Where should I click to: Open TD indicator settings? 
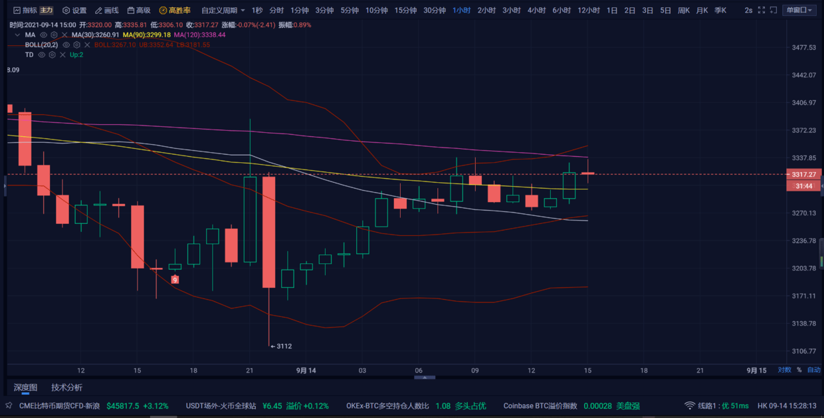(52, 54)
